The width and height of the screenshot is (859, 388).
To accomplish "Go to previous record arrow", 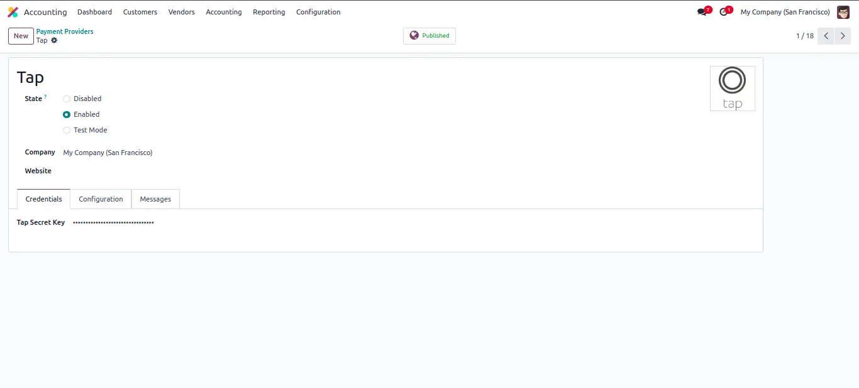I will (x=826, y=36).
